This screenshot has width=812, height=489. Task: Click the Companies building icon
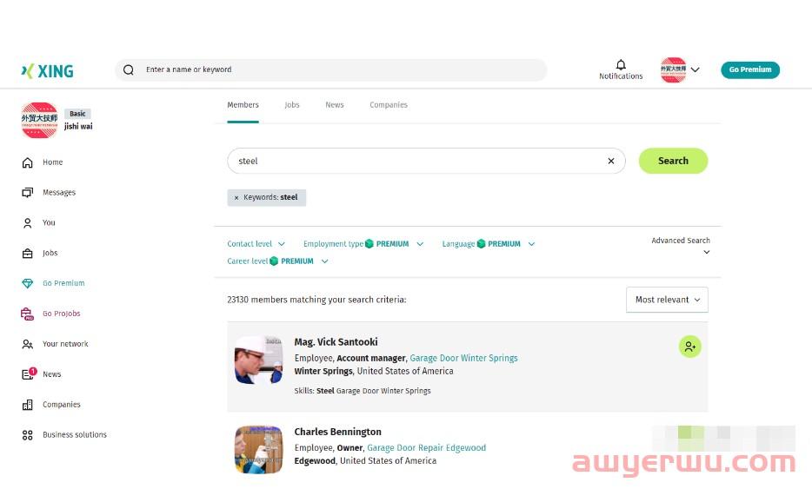point(28,405)
